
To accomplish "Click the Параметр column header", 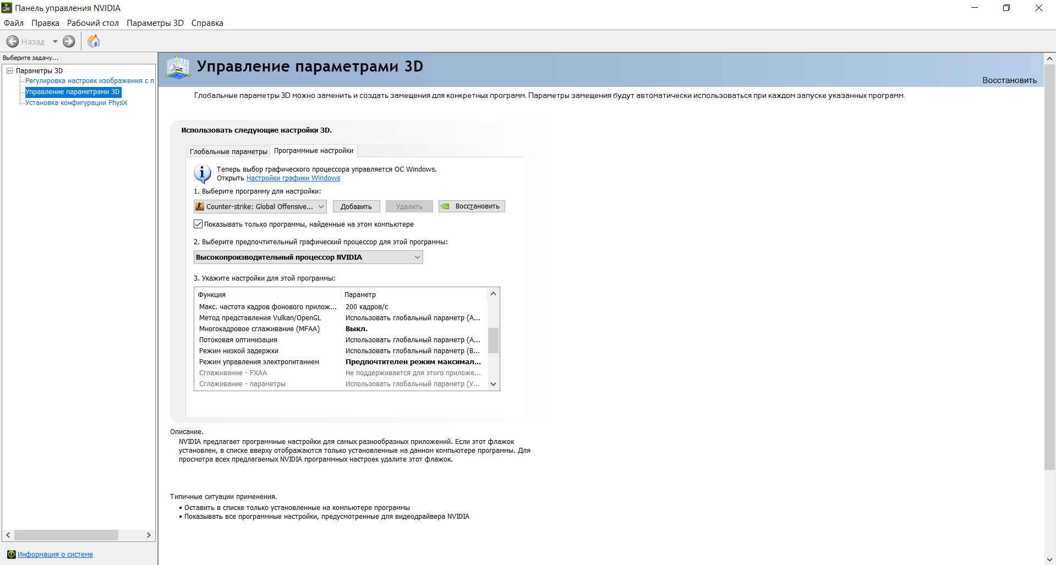I will 414,295.
